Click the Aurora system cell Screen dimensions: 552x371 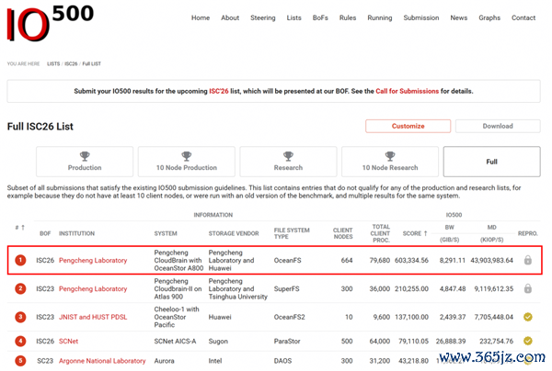[x=164, y=361]
